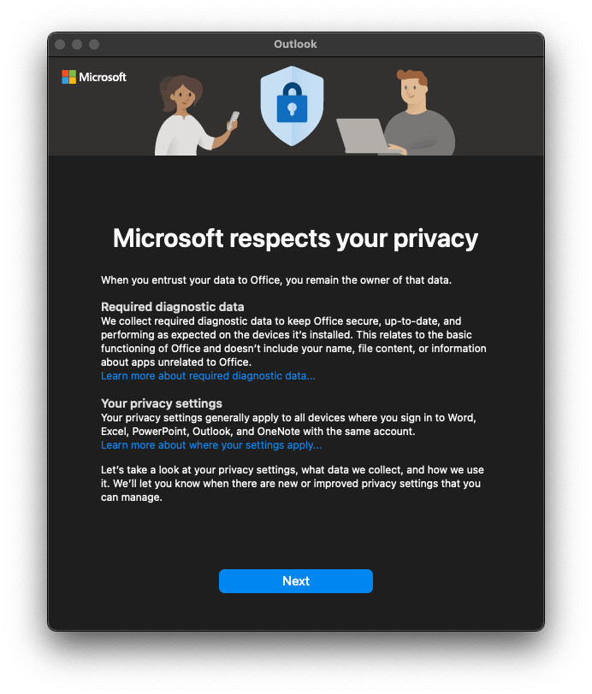Click the padlock keyhole on the shield
Image resolution: width=592 pixels, height=694 pixels.
point(292,108)
